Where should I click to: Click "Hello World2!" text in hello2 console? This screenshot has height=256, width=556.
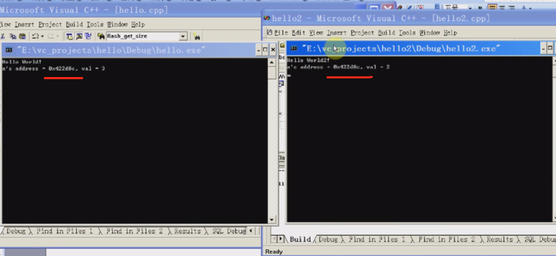click(308, 60)
